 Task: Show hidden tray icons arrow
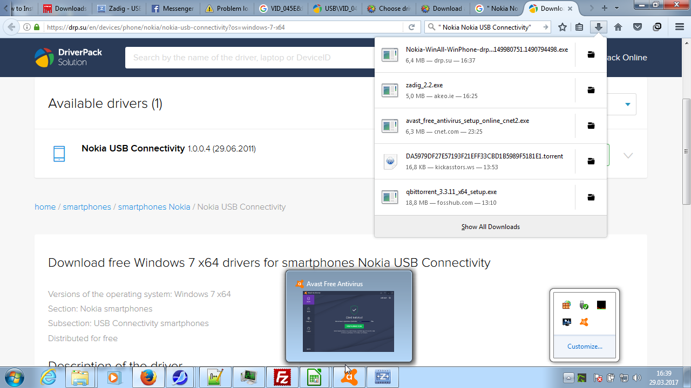coord(568,378)
